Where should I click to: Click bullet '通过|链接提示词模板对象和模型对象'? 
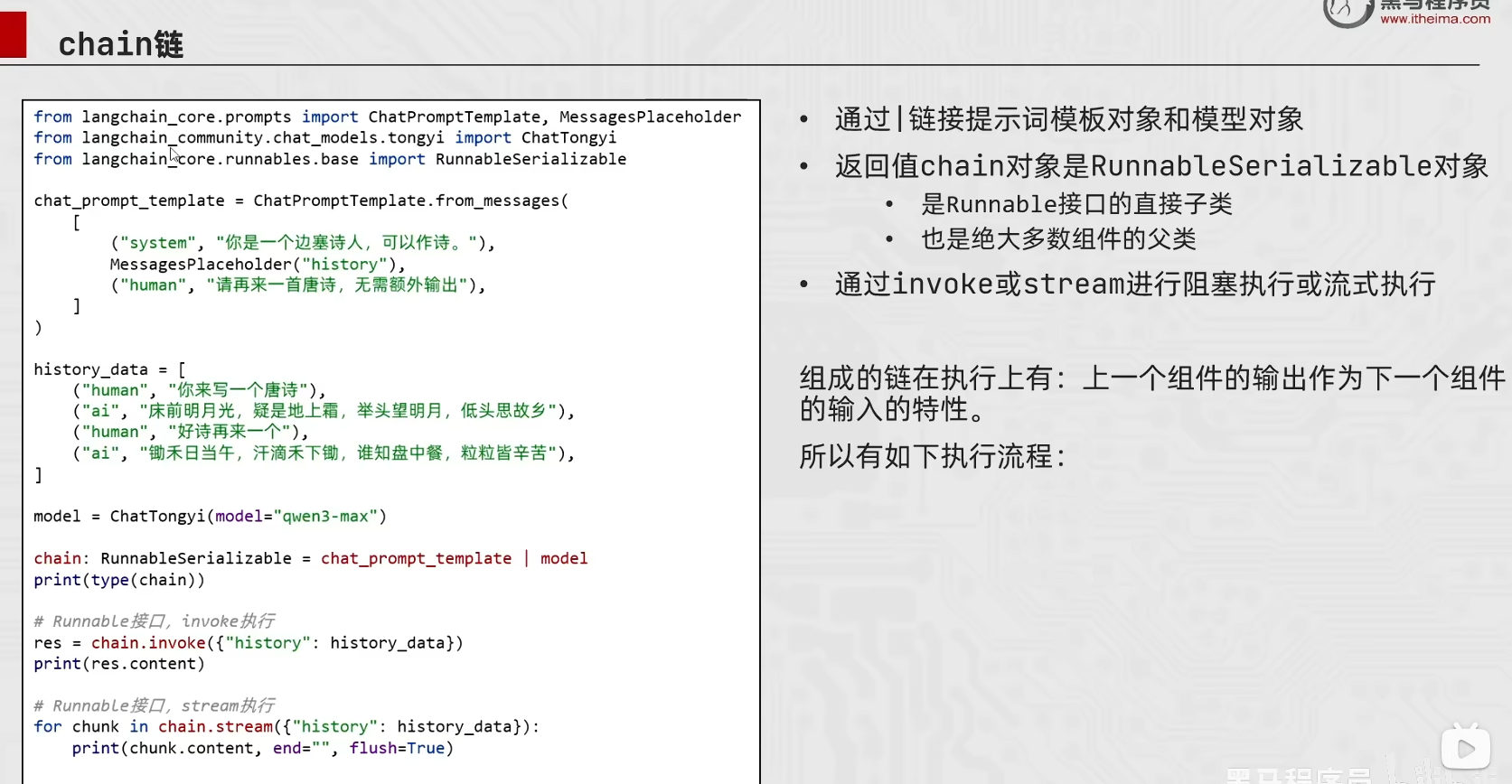(x=1069, y=119)
